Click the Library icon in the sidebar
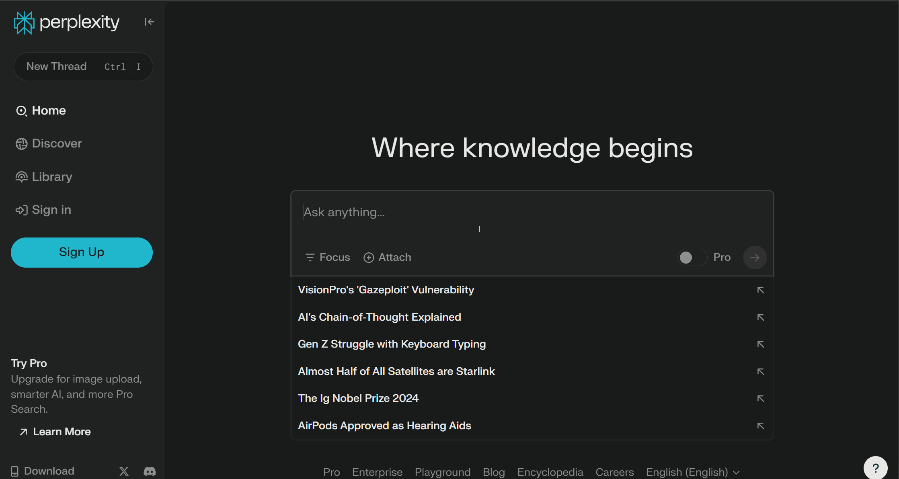This screenshot has height=479, width=899. pyautogui.click(x=21, y=177)
